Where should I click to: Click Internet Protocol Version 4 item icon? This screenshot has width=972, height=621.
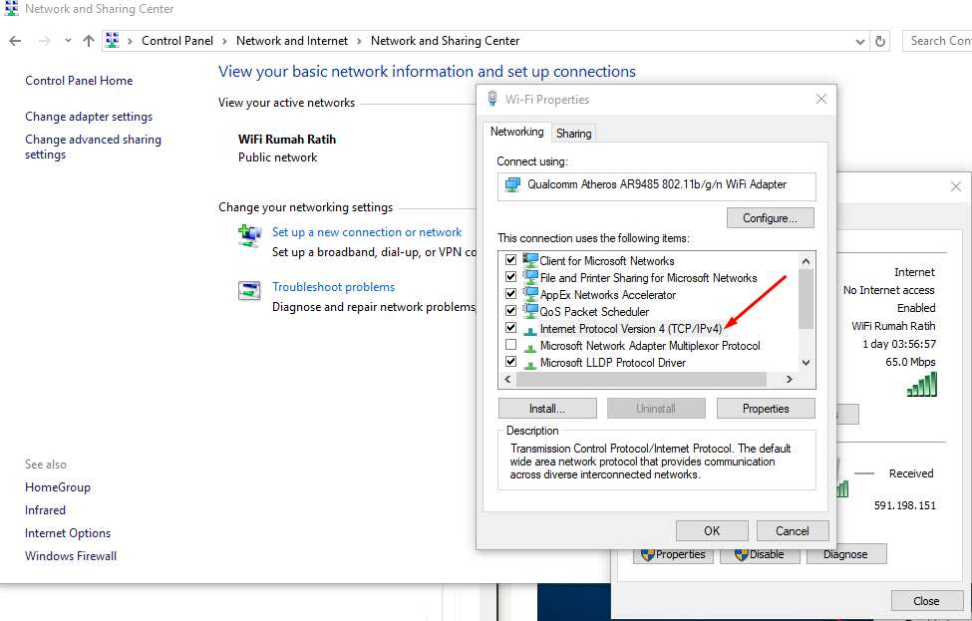(530, 330)
